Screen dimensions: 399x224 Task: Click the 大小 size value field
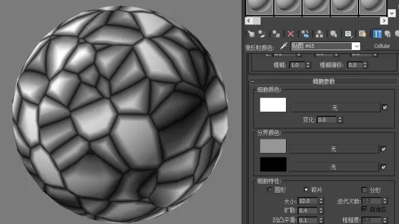tap(308, 201)
